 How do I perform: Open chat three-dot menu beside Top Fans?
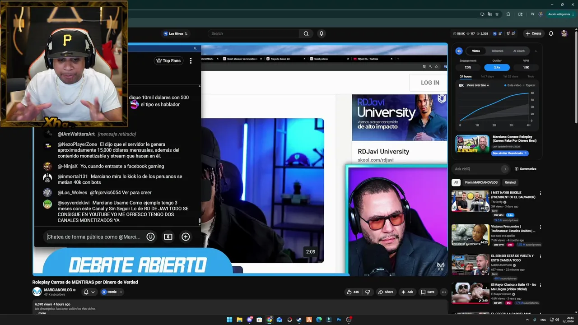[x=191, y=60]
